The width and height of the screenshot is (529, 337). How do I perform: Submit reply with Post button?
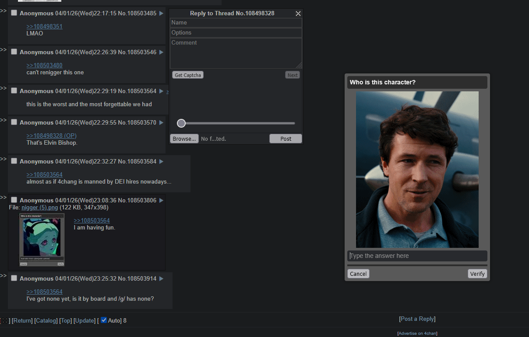coord(286,139)
